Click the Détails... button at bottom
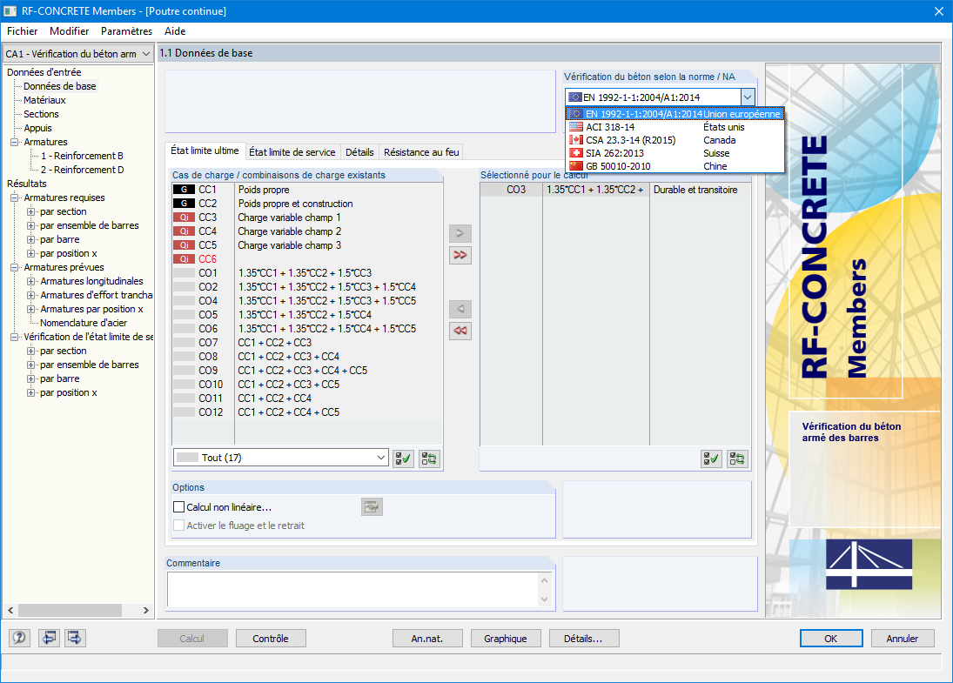The height and width of the screenshot is (683, 953). pyautogui.click(x=583, y=639)
